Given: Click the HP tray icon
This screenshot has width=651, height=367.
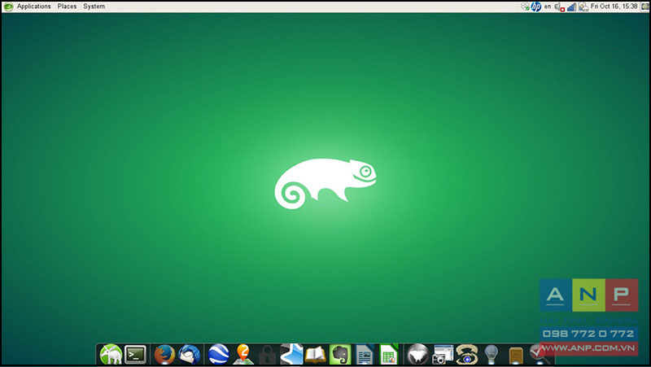Looking at the screenshot, I should [536, 7].
